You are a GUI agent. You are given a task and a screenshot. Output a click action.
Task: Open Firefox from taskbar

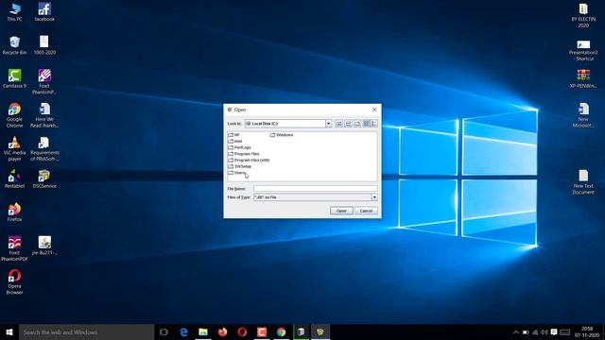pos(223,331)
